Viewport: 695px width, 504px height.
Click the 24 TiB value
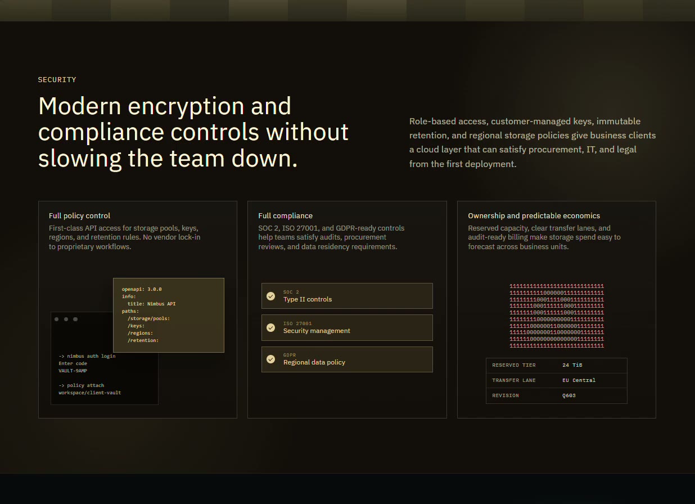pos(572,365)
